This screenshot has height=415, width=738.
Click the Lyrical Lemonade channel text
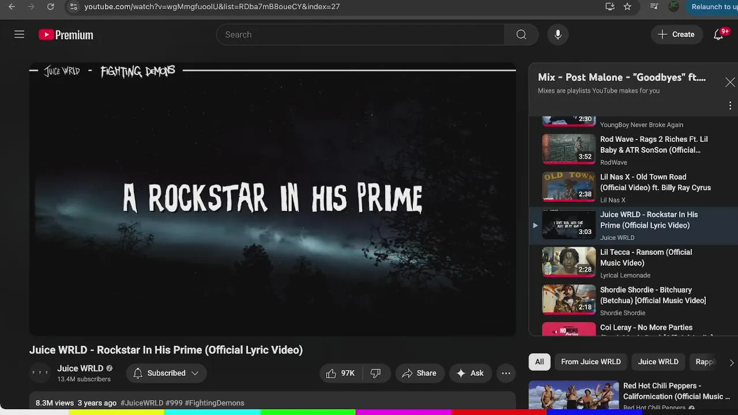625,276
